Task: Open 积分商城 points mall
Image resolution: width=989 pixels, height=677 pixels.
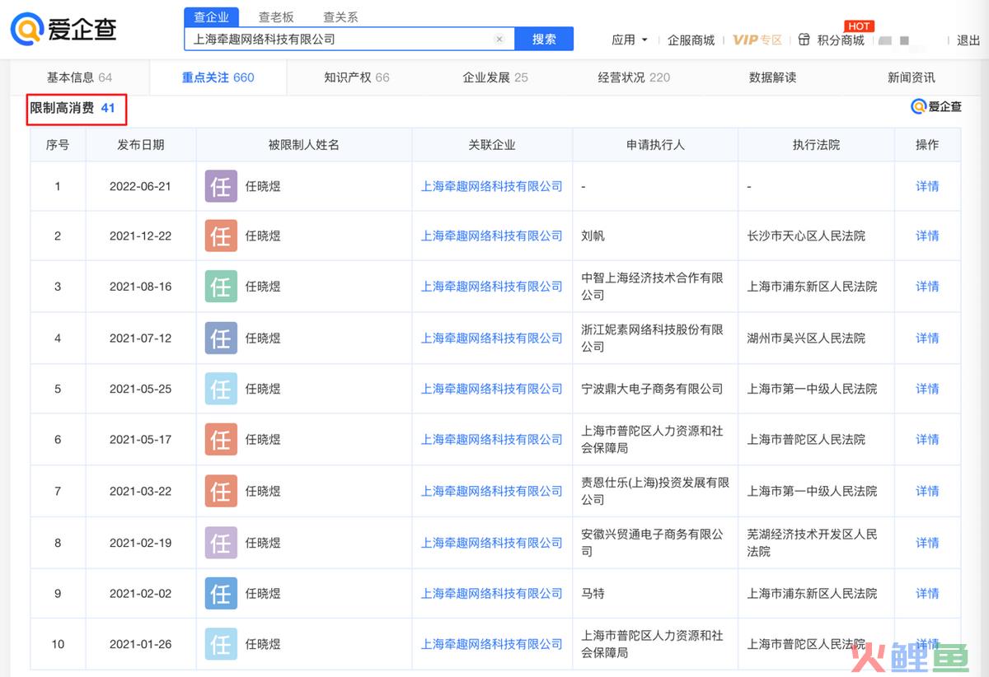Action: 841,40
